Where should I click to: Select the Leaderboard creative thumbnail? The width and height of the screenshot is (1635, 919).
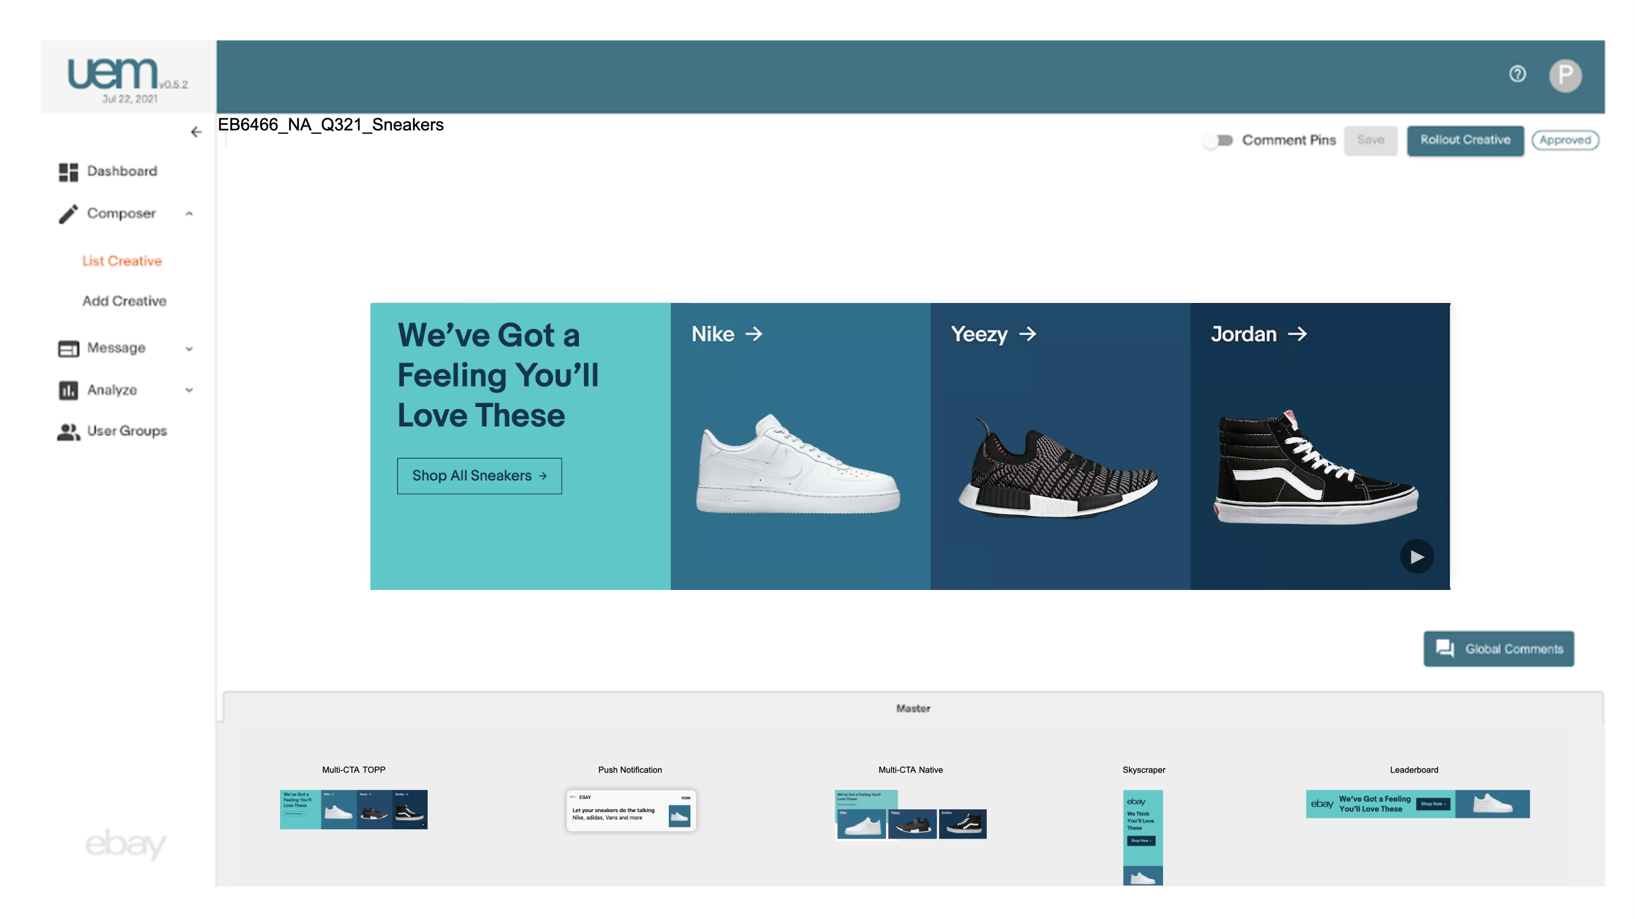pyautogui.click(x=1417, y=803)
